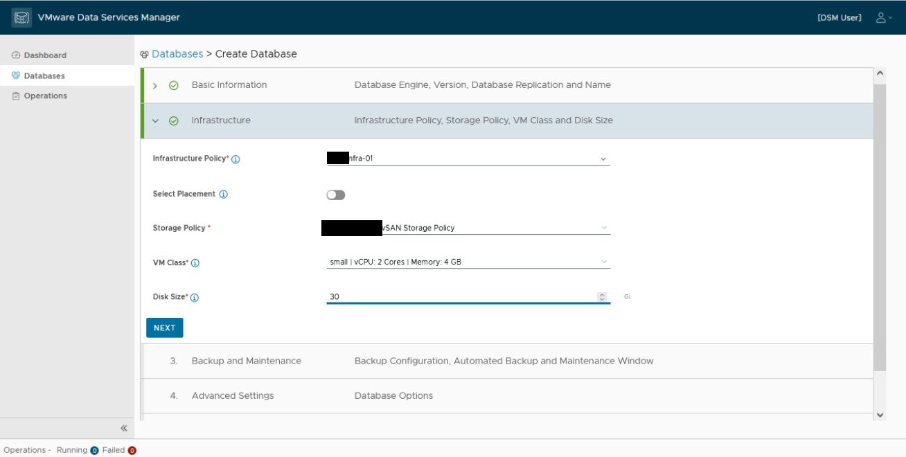Open the user account menu icon
Image resolution: width=906 pixels, height=457 pixels.
[883, 17]
